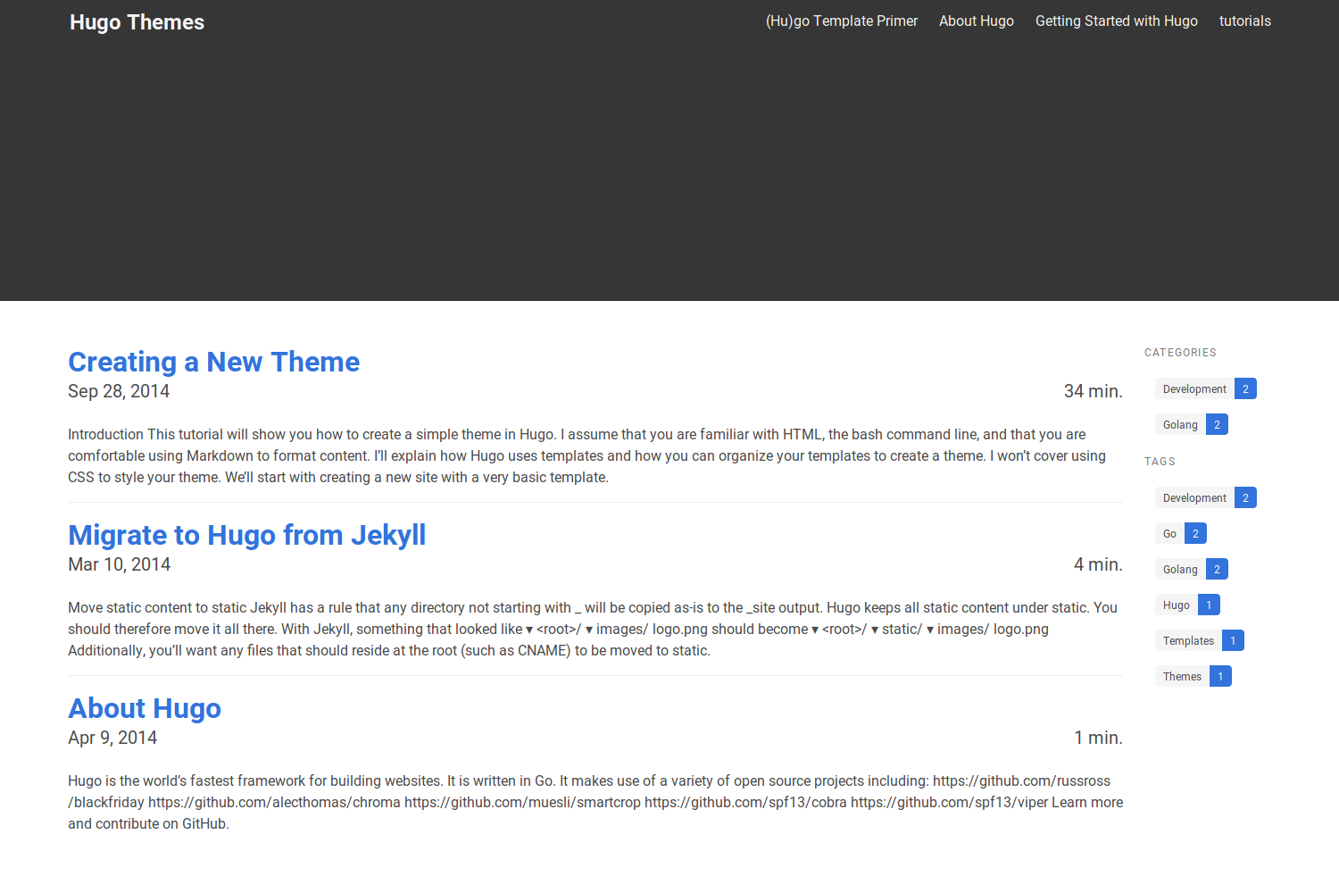
Task: Click the Hugo Themes site title
Action: 137,21
